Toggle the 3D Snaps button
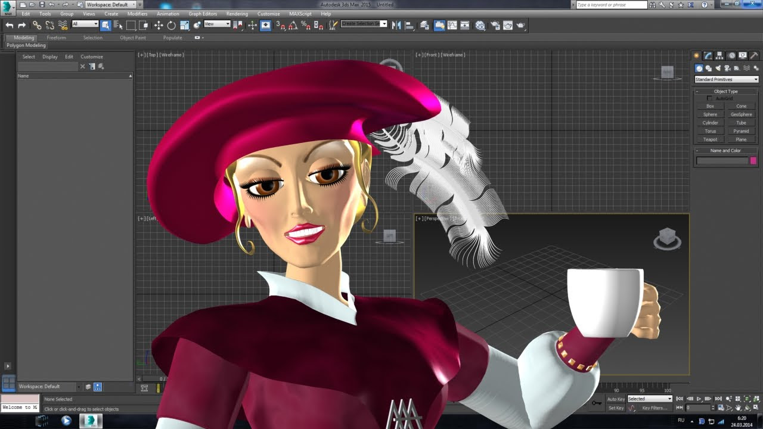Screen dimensions: 763x429 (x=280, y=25)
